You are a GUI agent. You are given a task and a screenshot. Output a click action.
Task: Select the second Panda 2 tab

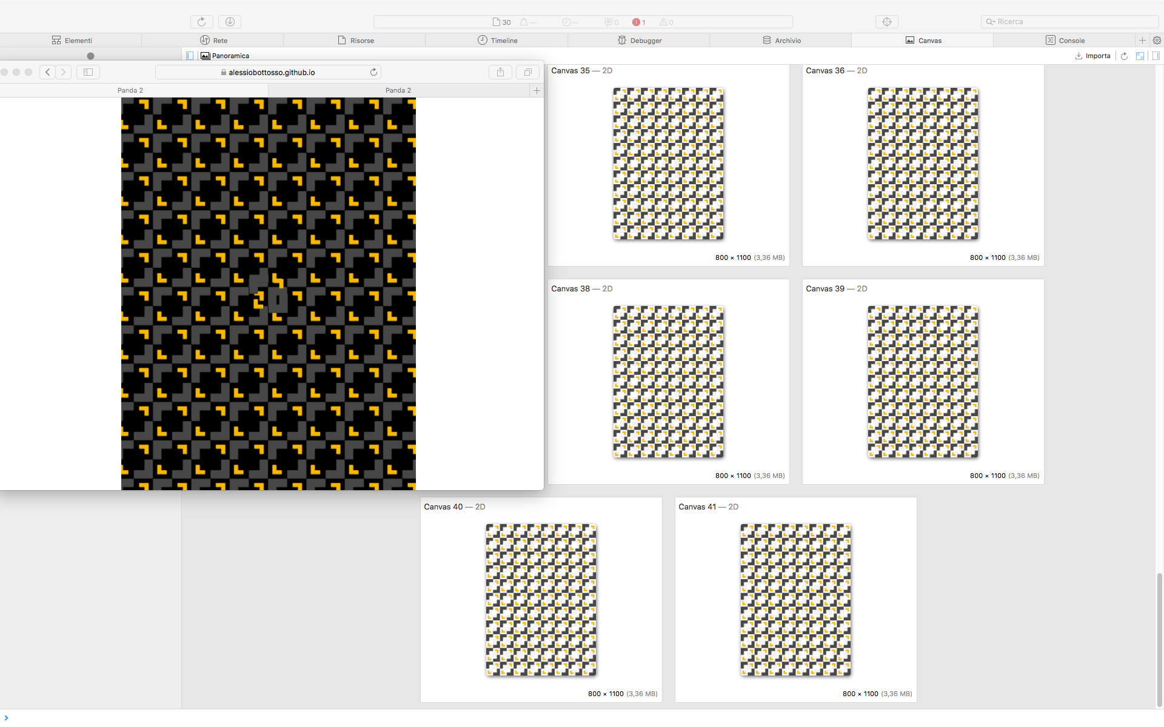398,90
